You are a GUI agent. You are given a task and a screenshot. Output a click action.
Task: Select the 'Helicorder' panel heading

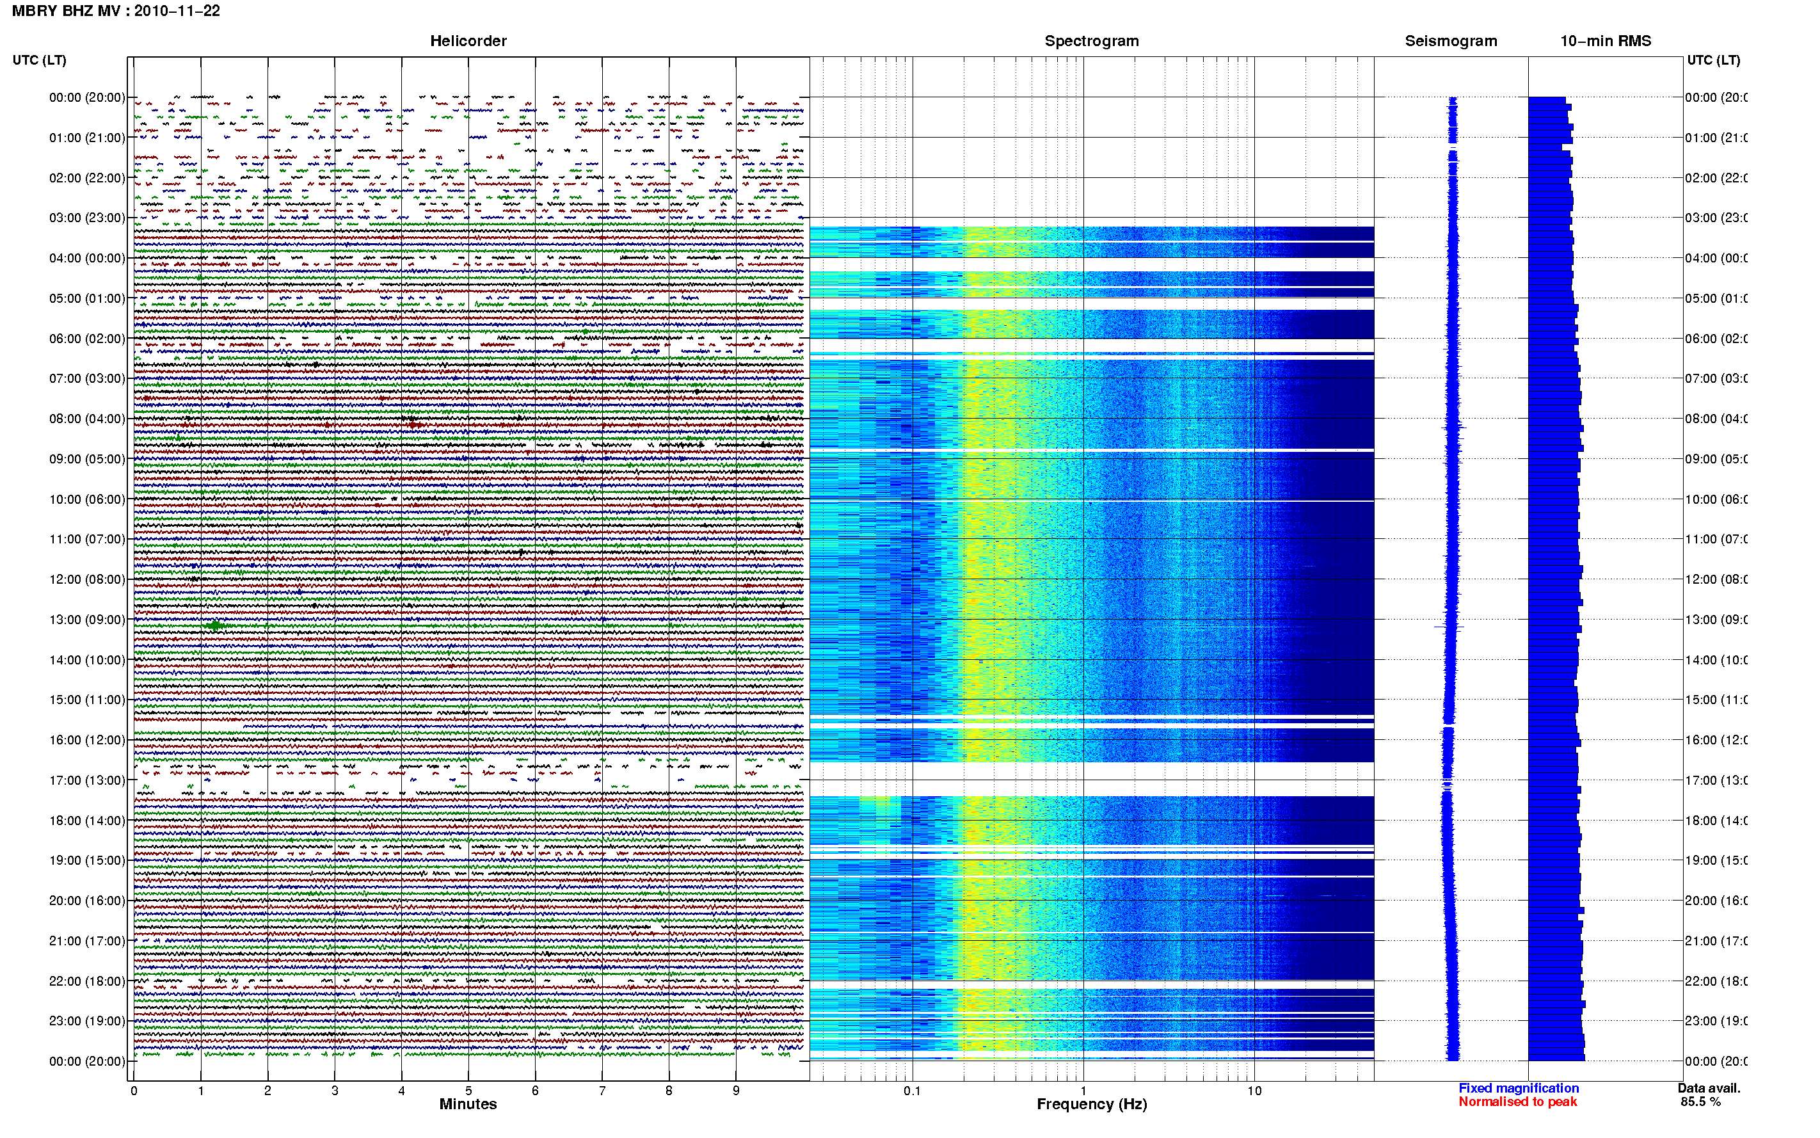pos(468,41)
